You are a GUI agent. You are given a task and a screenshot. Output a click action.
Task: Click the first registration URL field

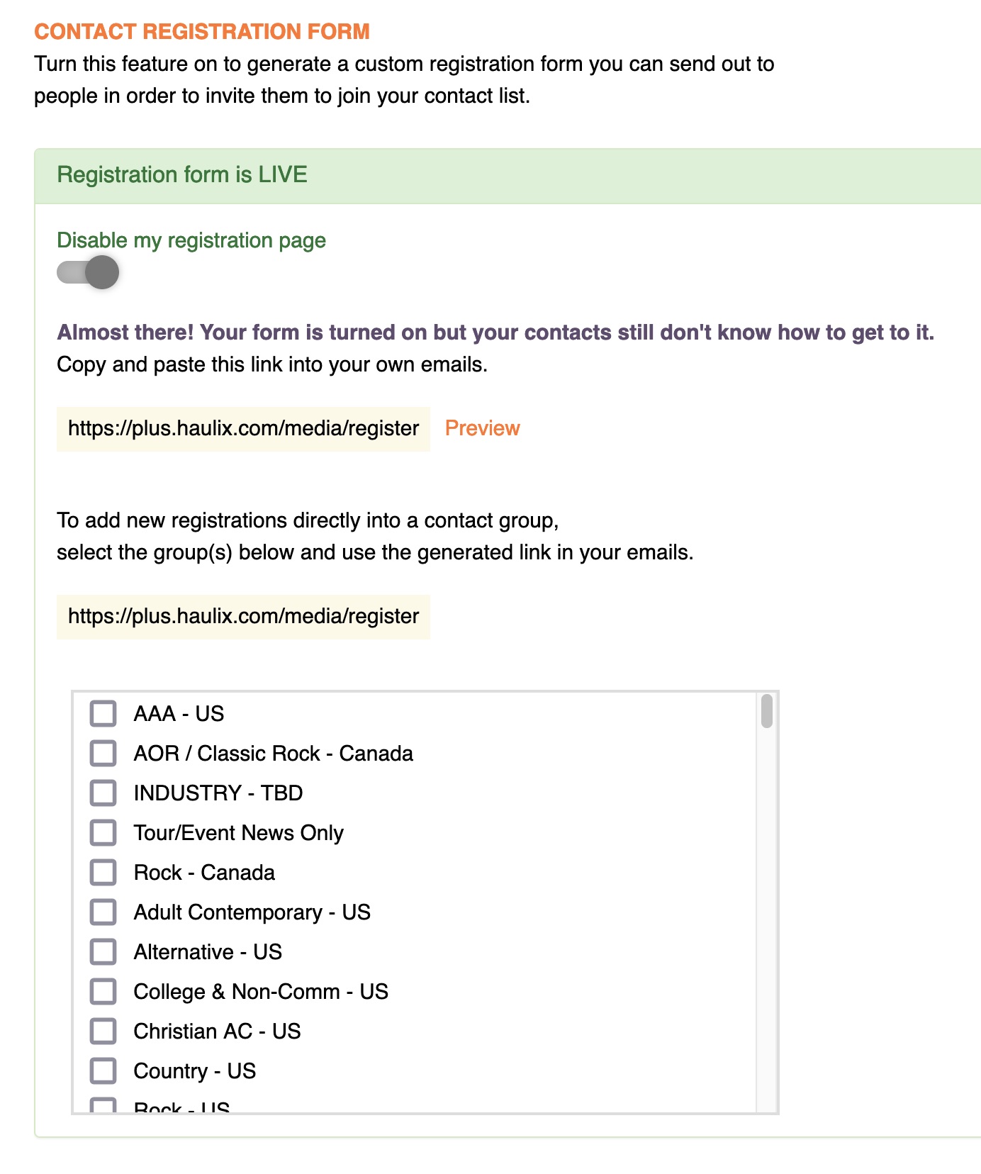[243, 429]
